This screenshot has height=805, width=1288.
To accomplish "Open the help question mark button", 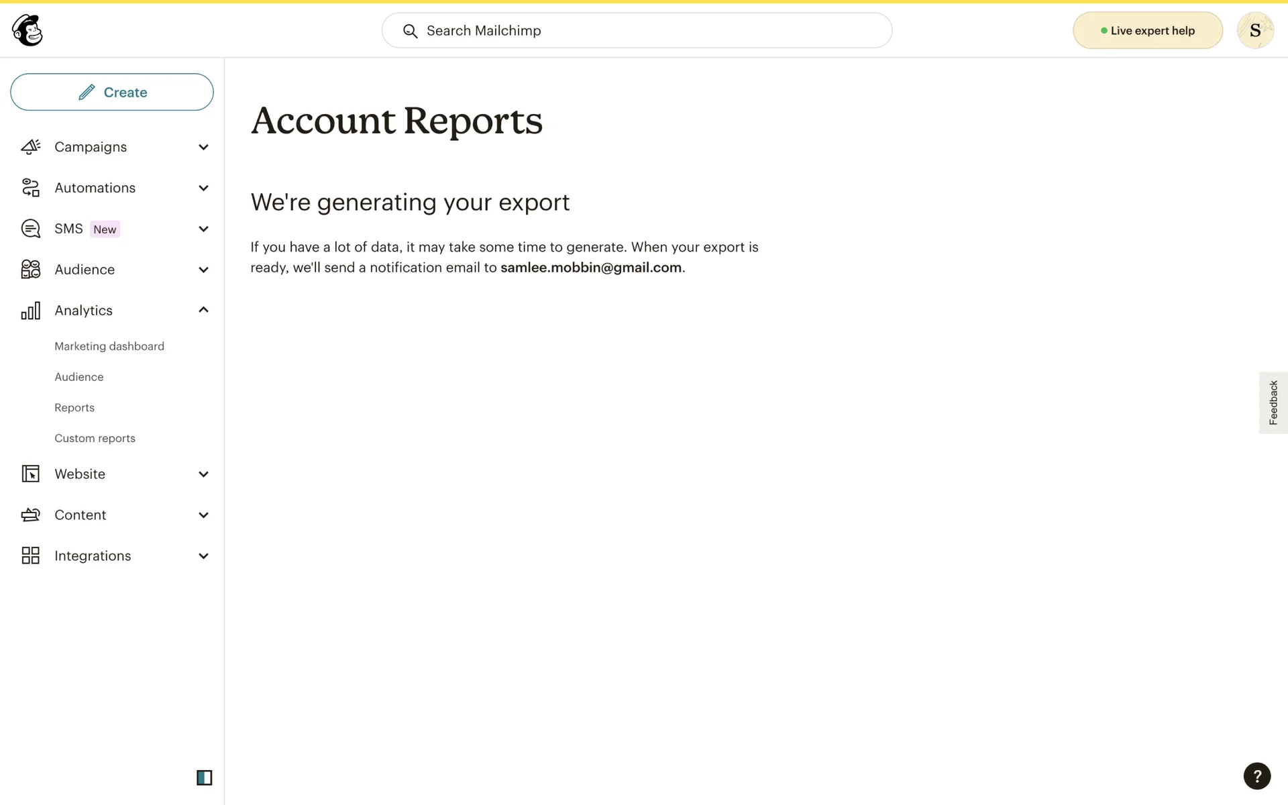I will pos(1256,776).
